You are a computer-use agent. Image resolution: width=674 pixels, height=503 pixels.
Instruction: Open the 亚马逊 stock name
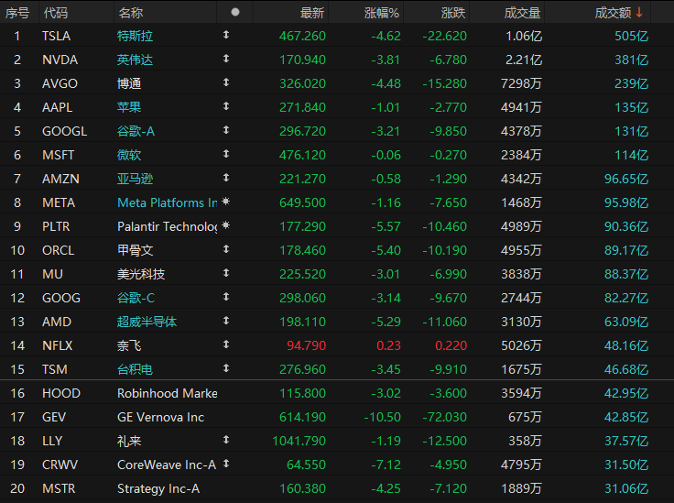pos(135,179)
